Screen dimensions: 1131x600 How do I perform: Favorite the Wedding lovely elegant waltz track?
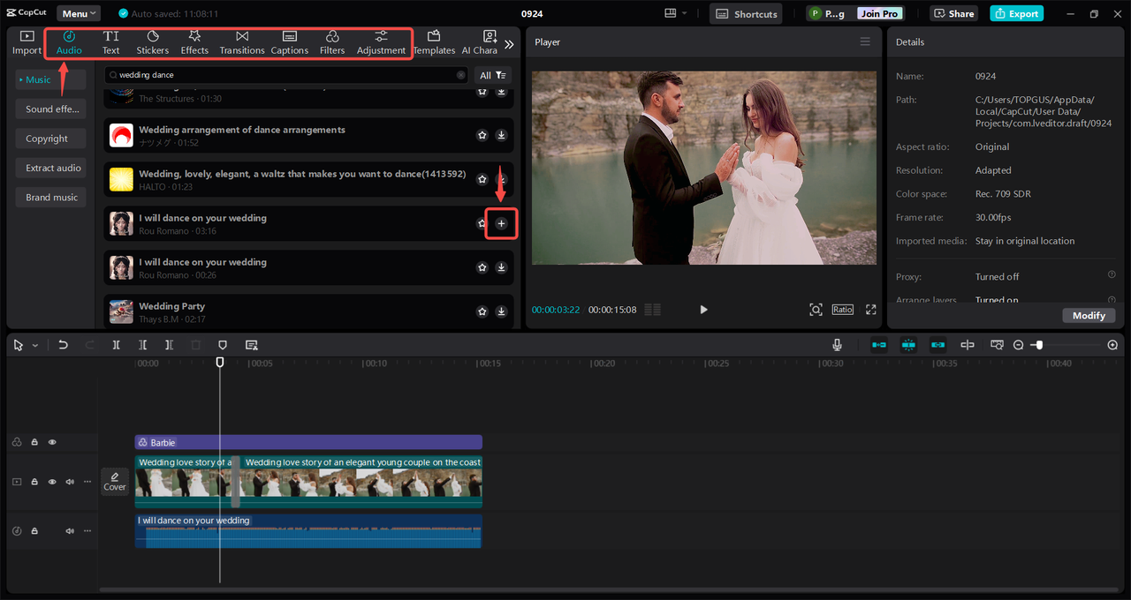point(482,179)
